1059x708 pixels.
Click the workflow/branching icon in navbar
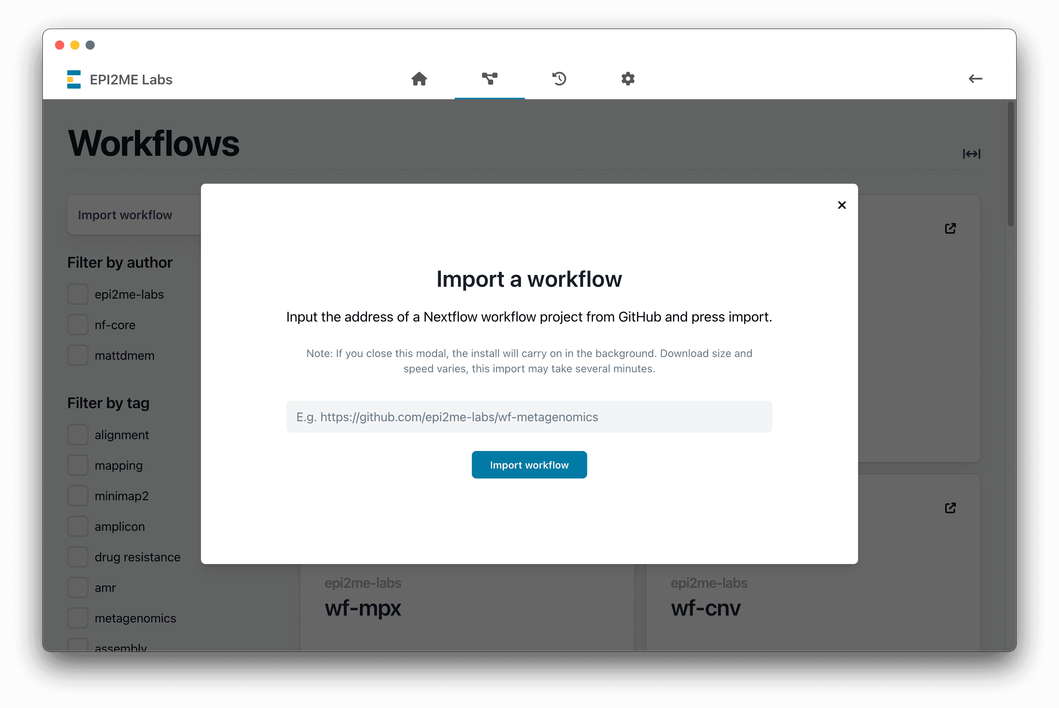click(x=489, y=78)
